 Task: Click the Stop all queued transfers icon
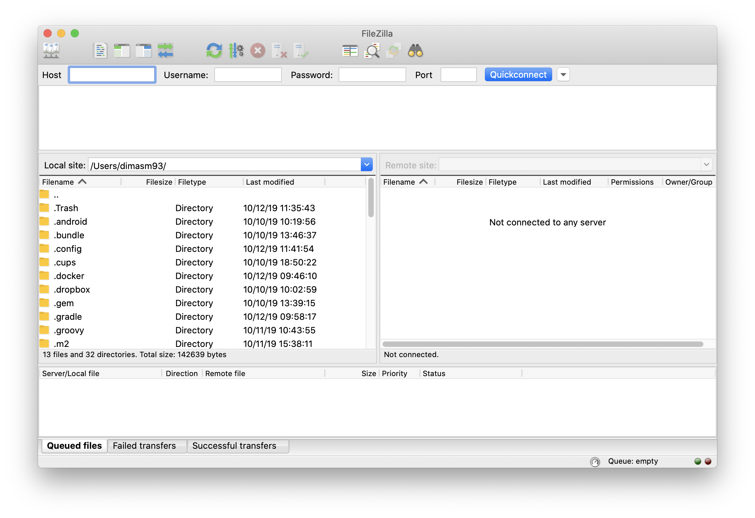258,51
